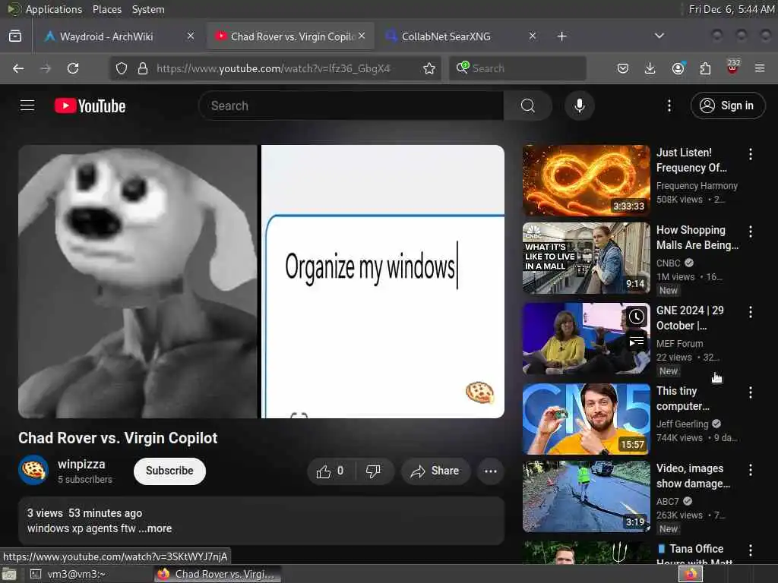Select Chad Rover vs. Virgin Copilot tab
This screenshot has width=778, height=583.
[x=290, y=36]
